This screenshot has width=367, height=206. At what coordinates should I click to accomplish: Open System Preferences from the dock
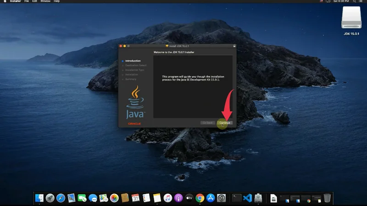(221, 198)
